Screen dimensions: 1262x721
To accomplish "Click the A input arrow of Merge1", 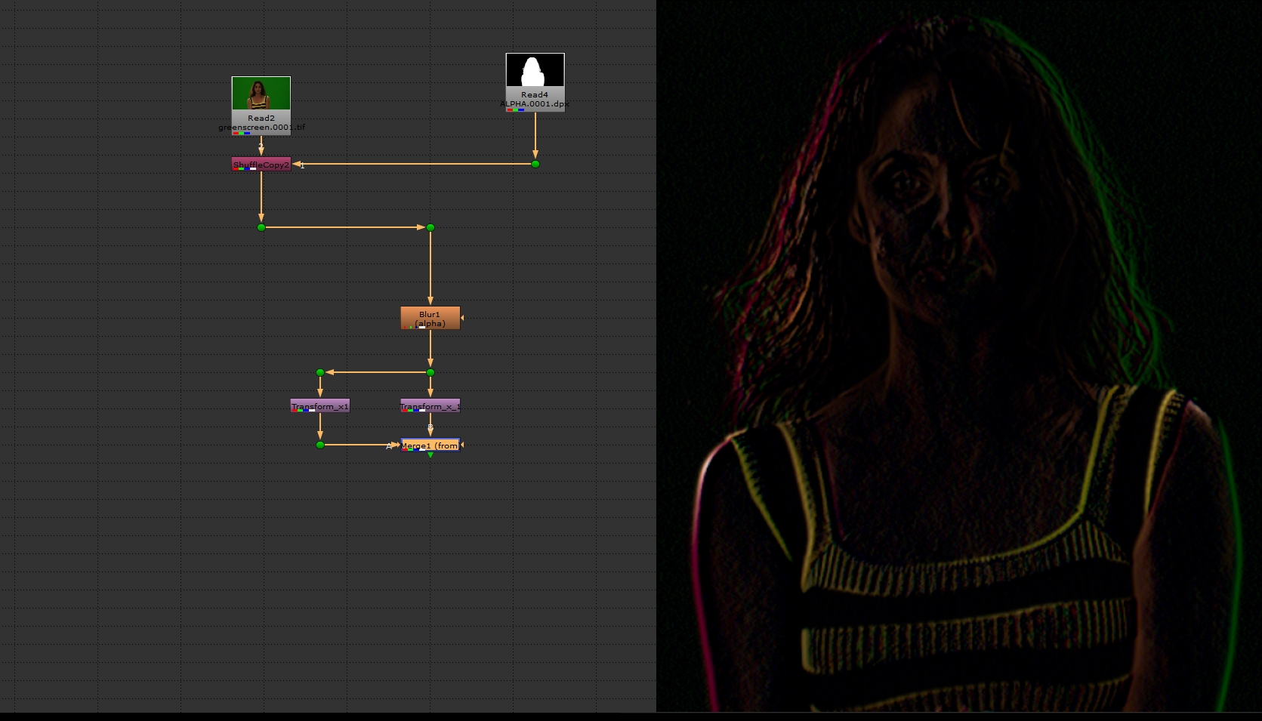I will (x=393, y=445).
